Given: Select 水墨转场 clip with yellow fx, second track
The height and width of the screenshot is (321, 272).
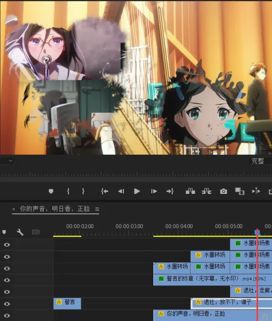Looking at the screenshot, I should tap(210, 256).
